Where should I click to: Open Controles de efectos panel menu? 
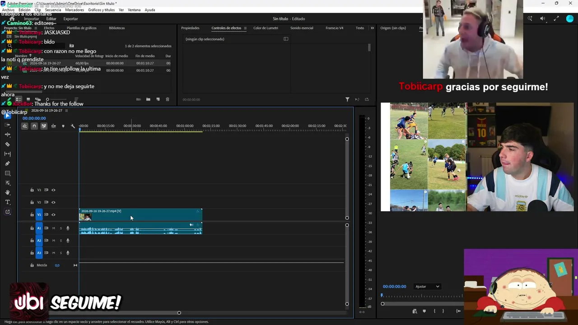[x=245, y=28]
